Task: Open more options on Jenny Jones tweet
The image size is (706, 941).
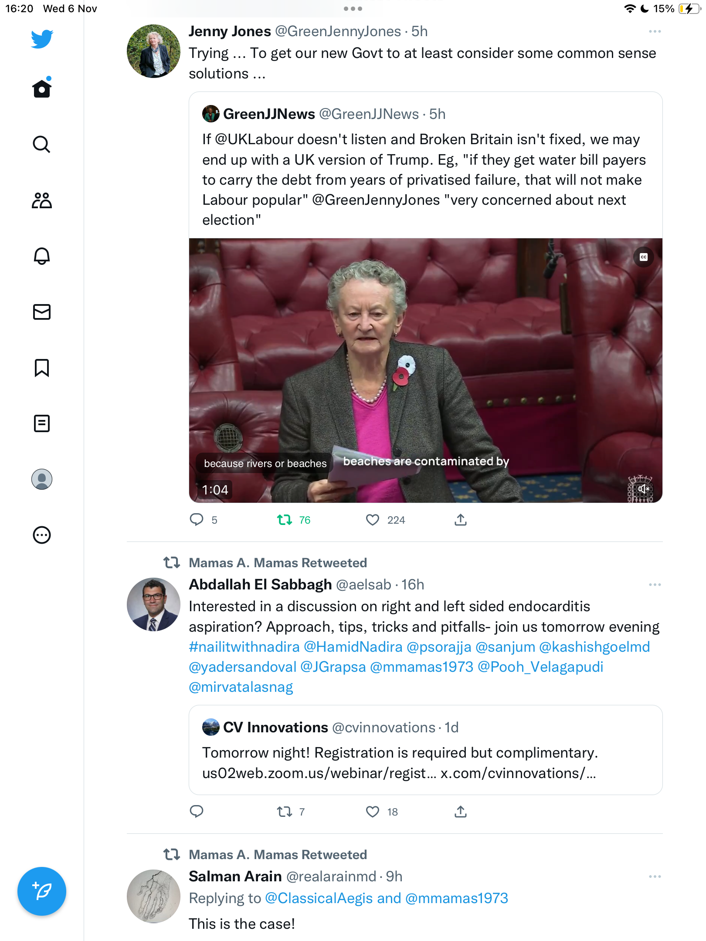Action: coord(655,31)
